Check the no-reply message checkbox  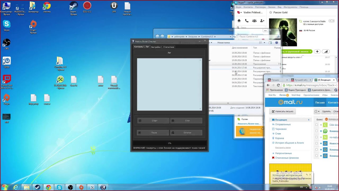[316, 137]
